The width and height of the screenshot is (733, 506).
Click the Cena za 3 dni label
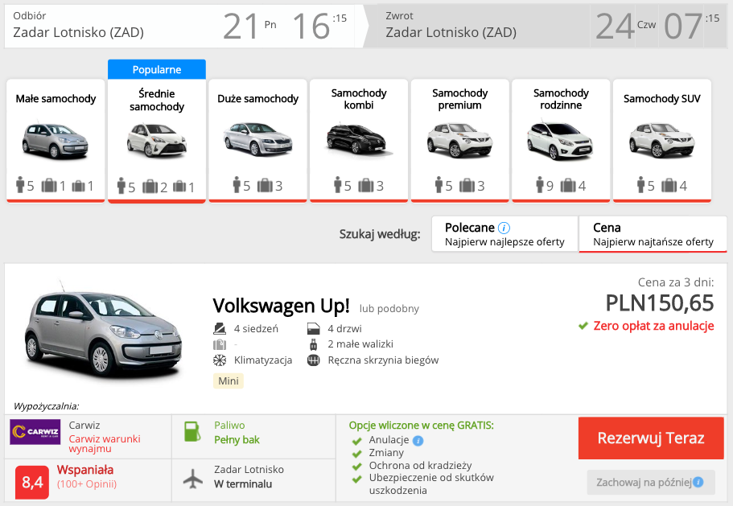click(676, 282)
